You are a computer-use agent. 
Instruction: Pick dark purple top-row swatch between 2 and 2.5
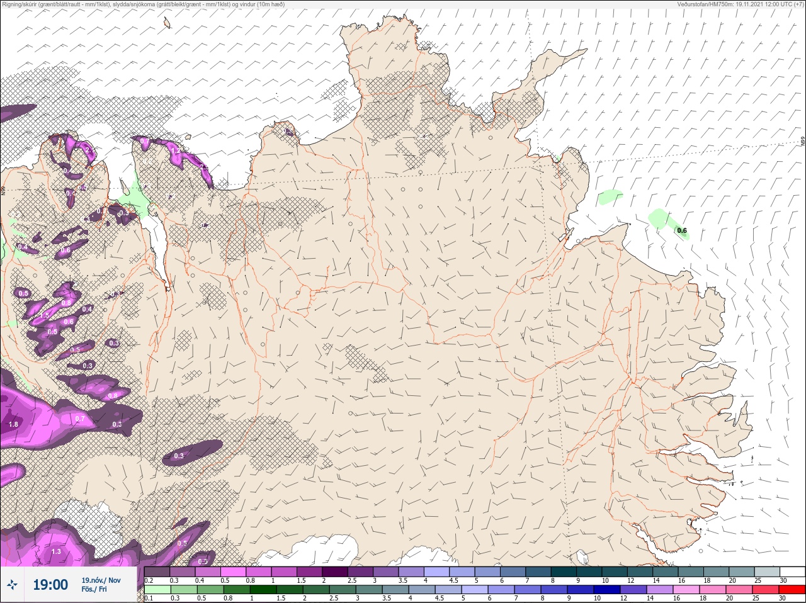[x=336, y=572]
